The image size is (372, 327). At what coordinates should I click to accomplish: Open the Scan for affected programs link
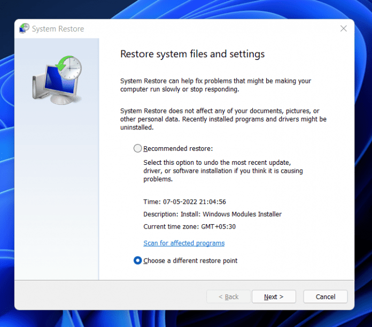(184, 243)
